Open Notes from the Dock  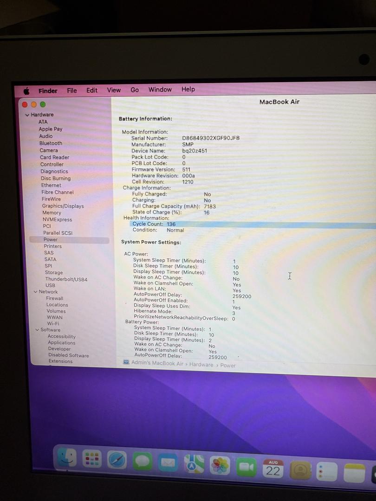click(354, 473)
